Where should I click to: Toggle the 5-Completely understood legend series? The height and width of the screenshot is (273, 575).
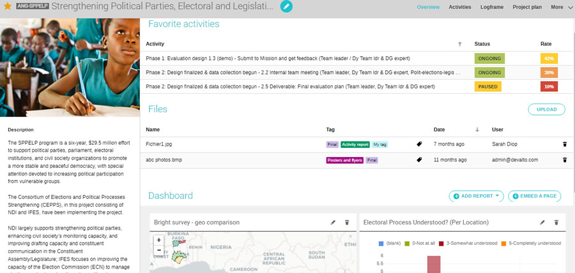click(x=531, y=244)
